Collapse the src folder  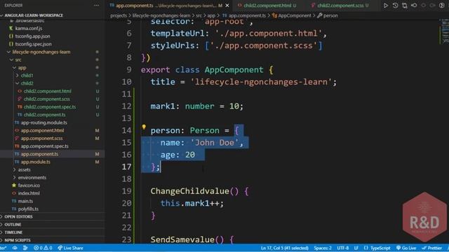coord(18,59)
